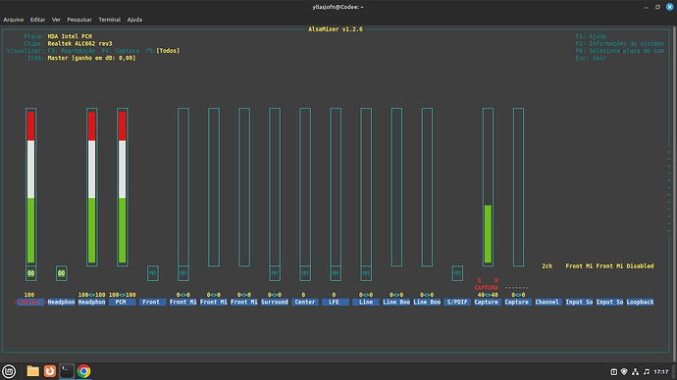Open the network connections tray icon

pos(635,371)
